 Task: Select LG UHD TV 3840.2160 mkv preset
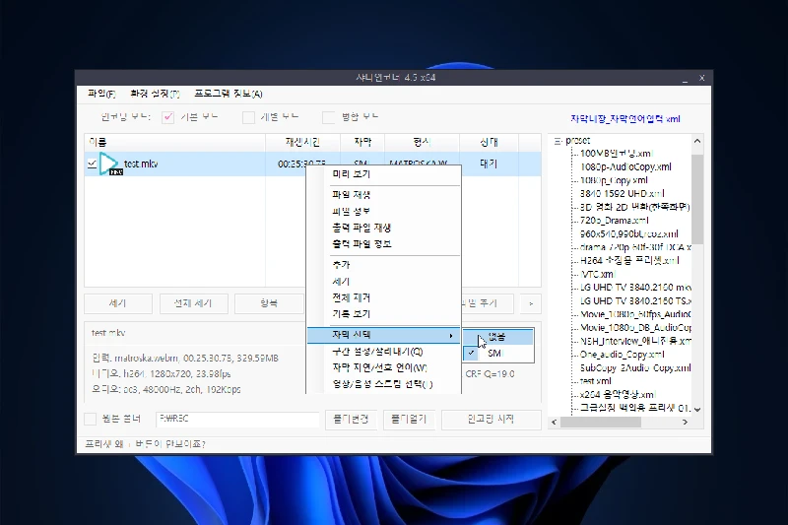coord(635,288)
